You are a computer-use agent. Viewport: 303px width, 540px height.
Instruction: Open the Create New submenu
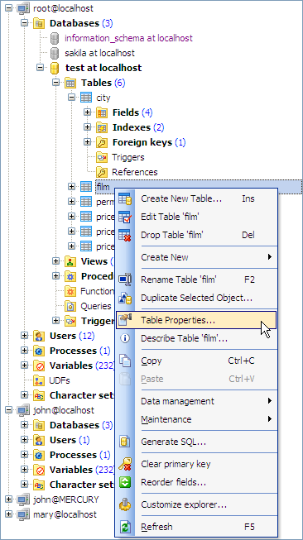pyautogui.click(x=196, y=257)
